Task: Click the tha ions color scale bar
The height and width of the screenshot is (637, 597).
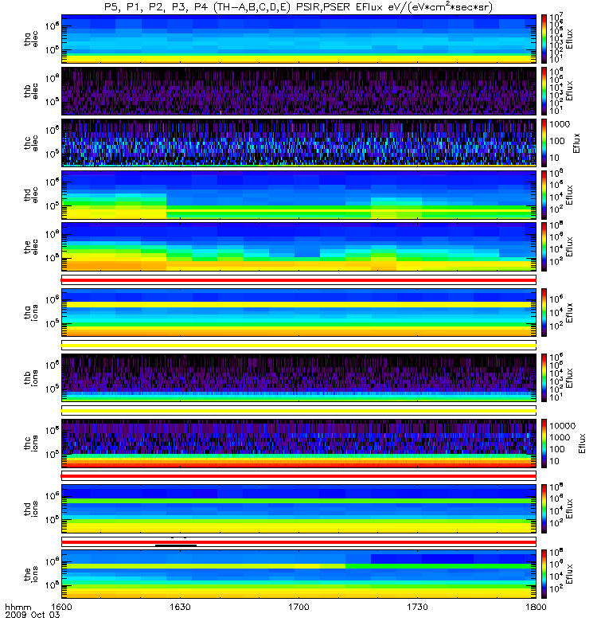Action: click(x=544, y=312)
